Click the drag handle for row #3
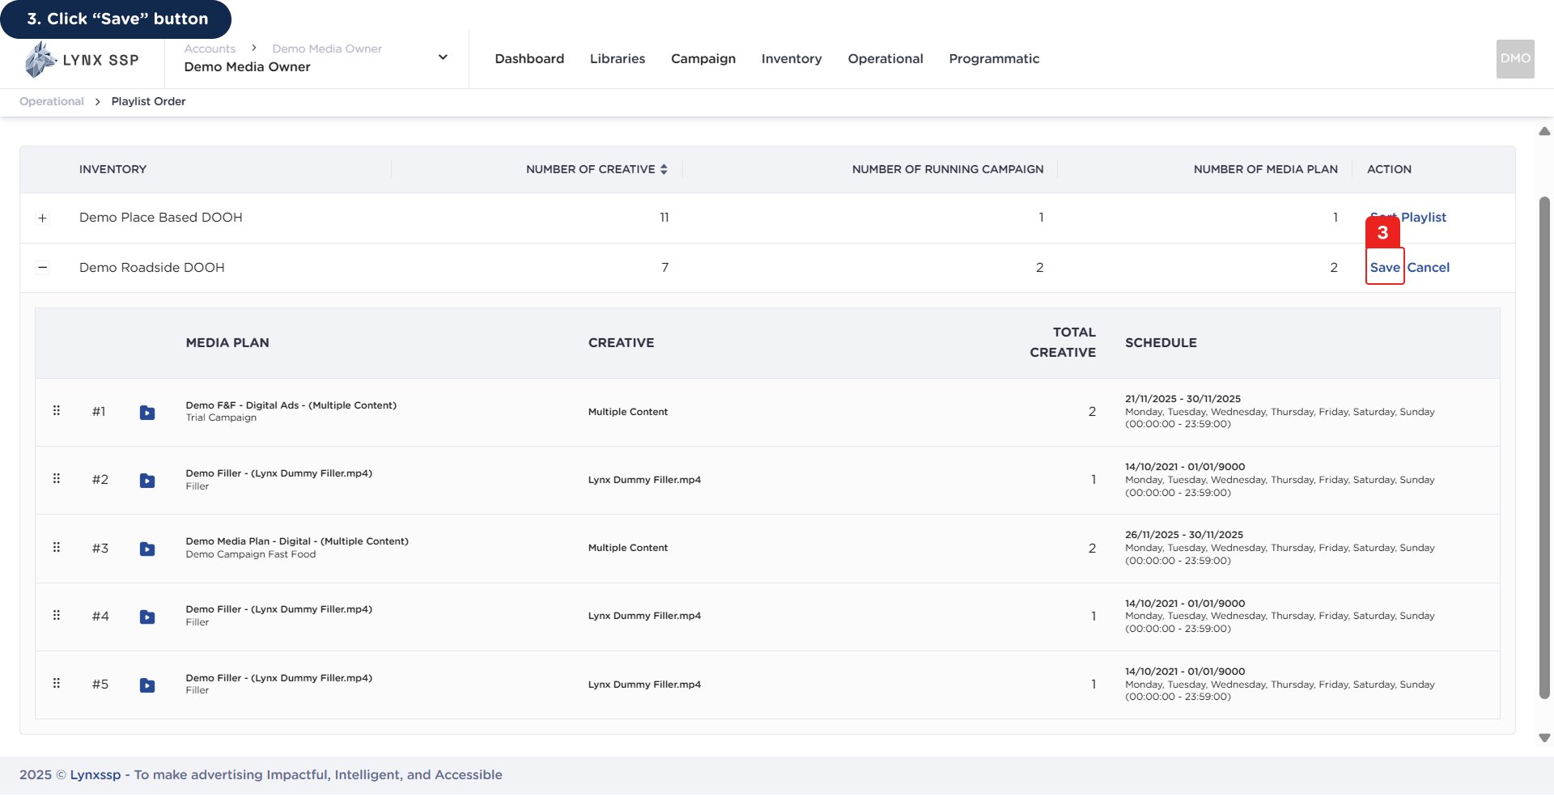This screenshot has width=1554, height=797. tap(57, 548)
